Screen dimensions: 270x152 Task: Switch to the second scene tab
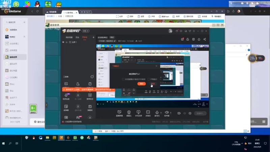[x=77, y=37]
